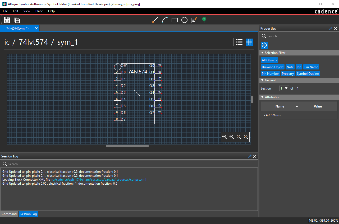The image size is (339, 224).
Task: Click the Save All icon
Action: 17,20
